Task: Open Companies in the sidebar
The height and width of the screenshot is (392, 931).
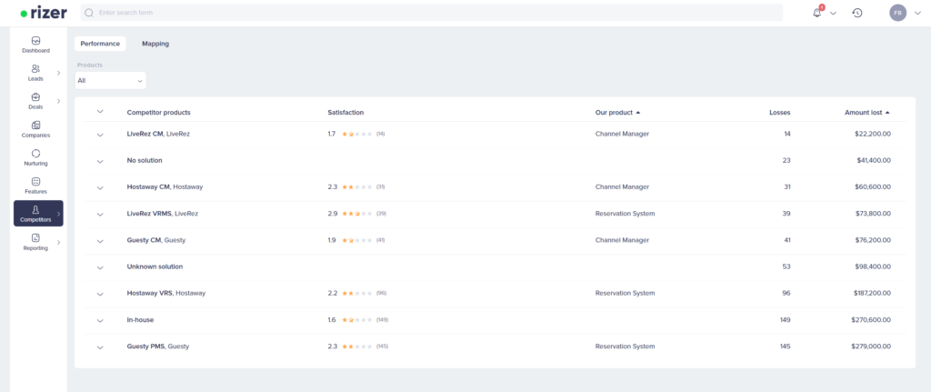Action: click(x=36, y=128)
